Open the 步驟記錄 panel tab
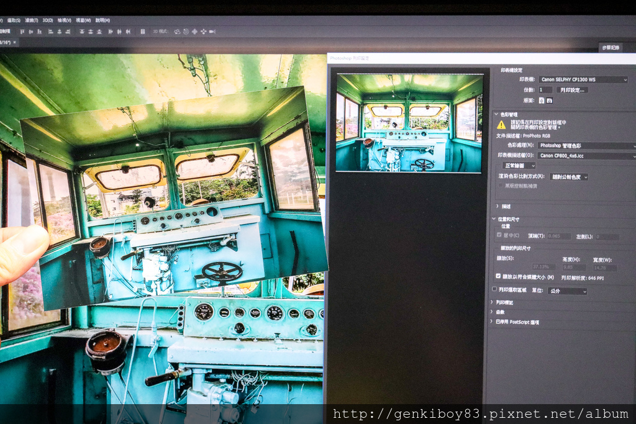Screen dimensions: 636x424 click(x=610, y=48)
